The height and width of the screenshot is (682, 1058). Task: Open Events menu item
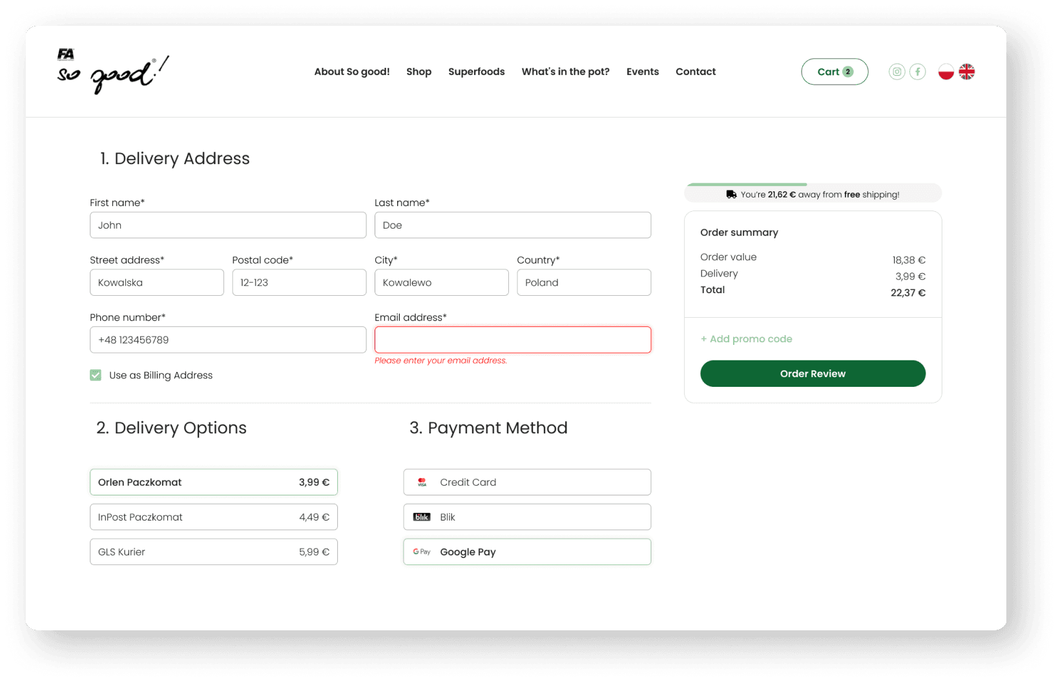(x=643, y=72)
